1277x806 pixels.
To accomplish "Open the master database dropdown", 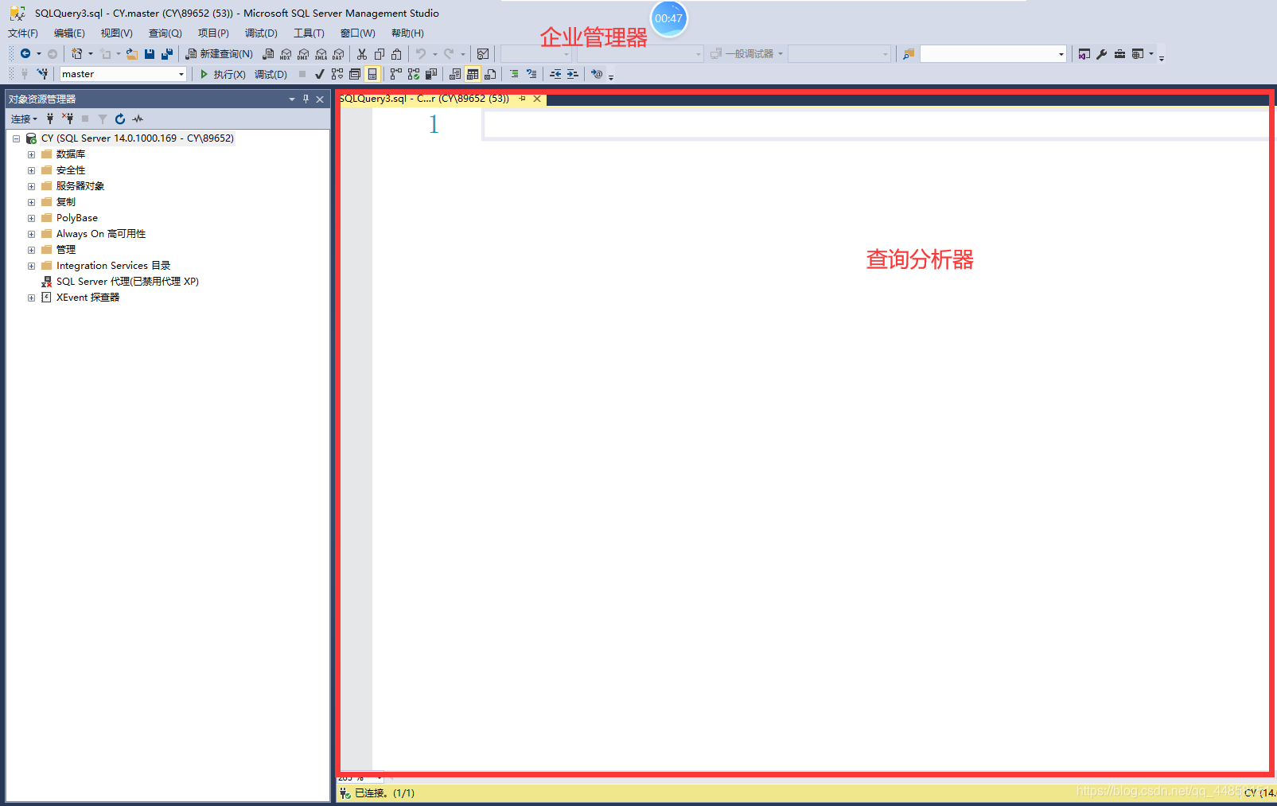I will (x=181, y=74).
